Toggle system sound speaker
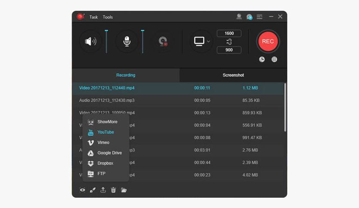This screenshot has height=208, width=359. tap(91, 41)
